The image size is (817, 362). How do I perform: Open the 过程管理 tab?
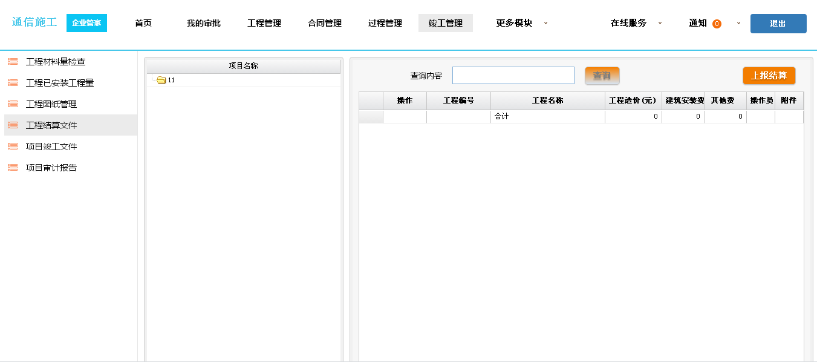(385, 23)
